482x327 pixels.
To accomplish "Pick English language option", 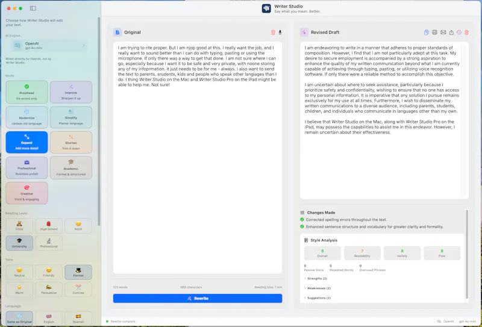I will (49, 319).
